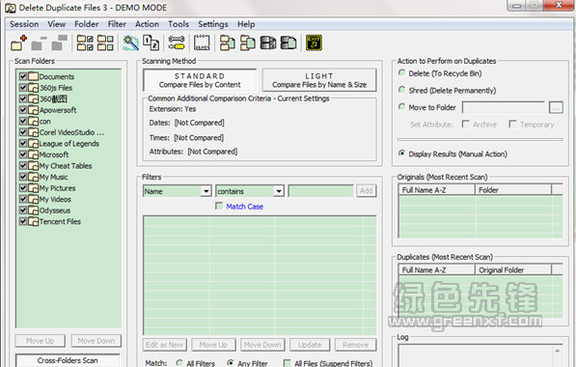The image size is (576, 367).
Task: Click the numbered pages 1-2 toolbar icon
Action: pyautogui.click(x=151, y=42)
